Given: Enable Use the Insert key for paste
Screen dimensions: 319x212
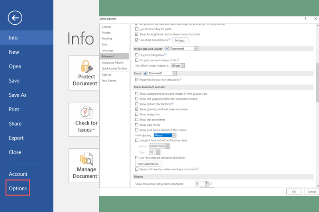Looking at the screenshot, I should pyautogui.click(x=137, y=29).
